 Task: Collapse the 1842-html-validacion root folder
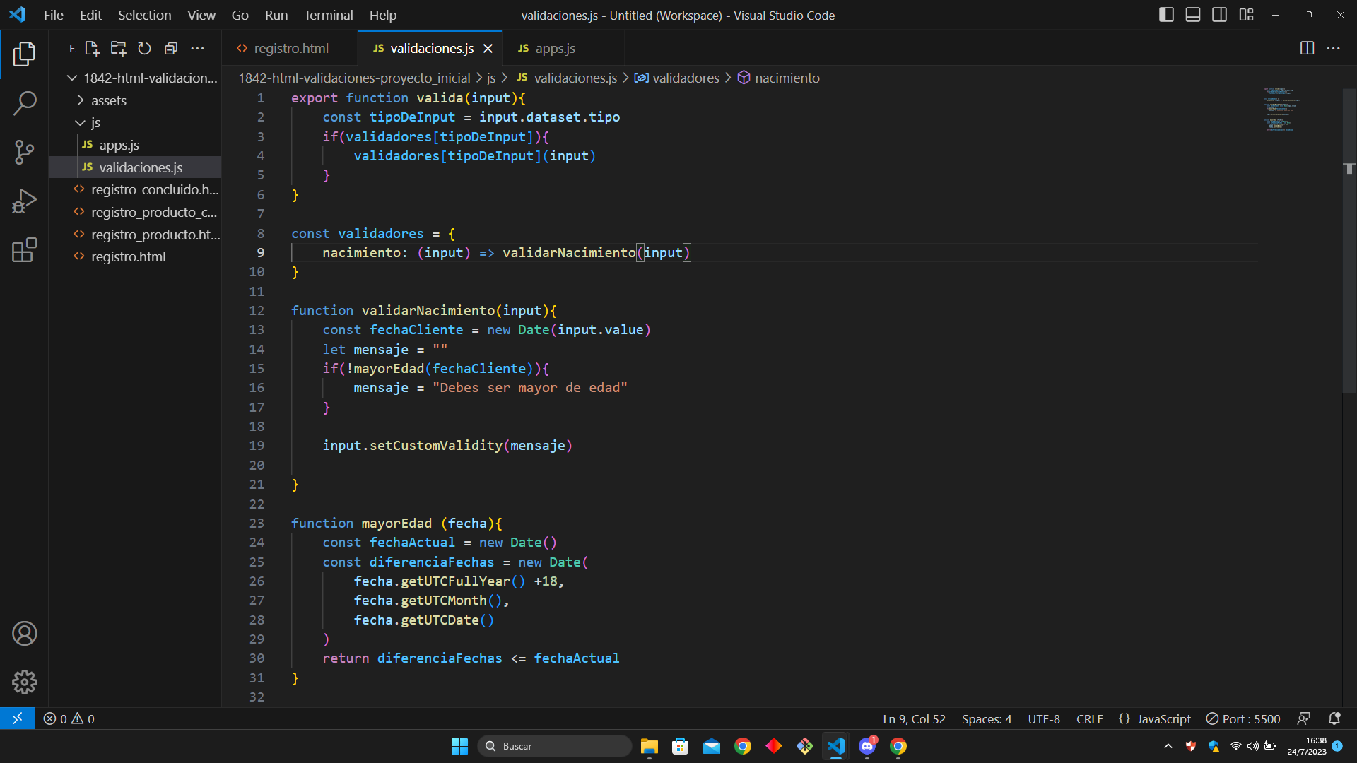coord(135,78)
